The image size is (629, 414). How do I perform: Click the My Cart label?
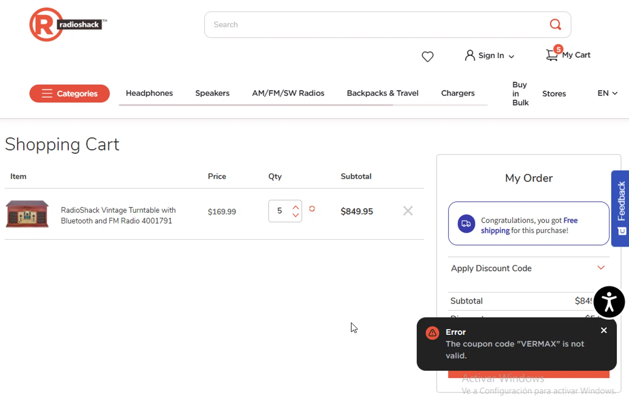576,55
